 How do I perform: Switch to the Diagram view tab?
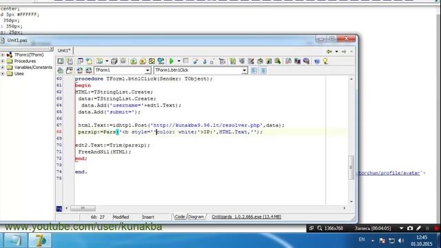[196, 217]
